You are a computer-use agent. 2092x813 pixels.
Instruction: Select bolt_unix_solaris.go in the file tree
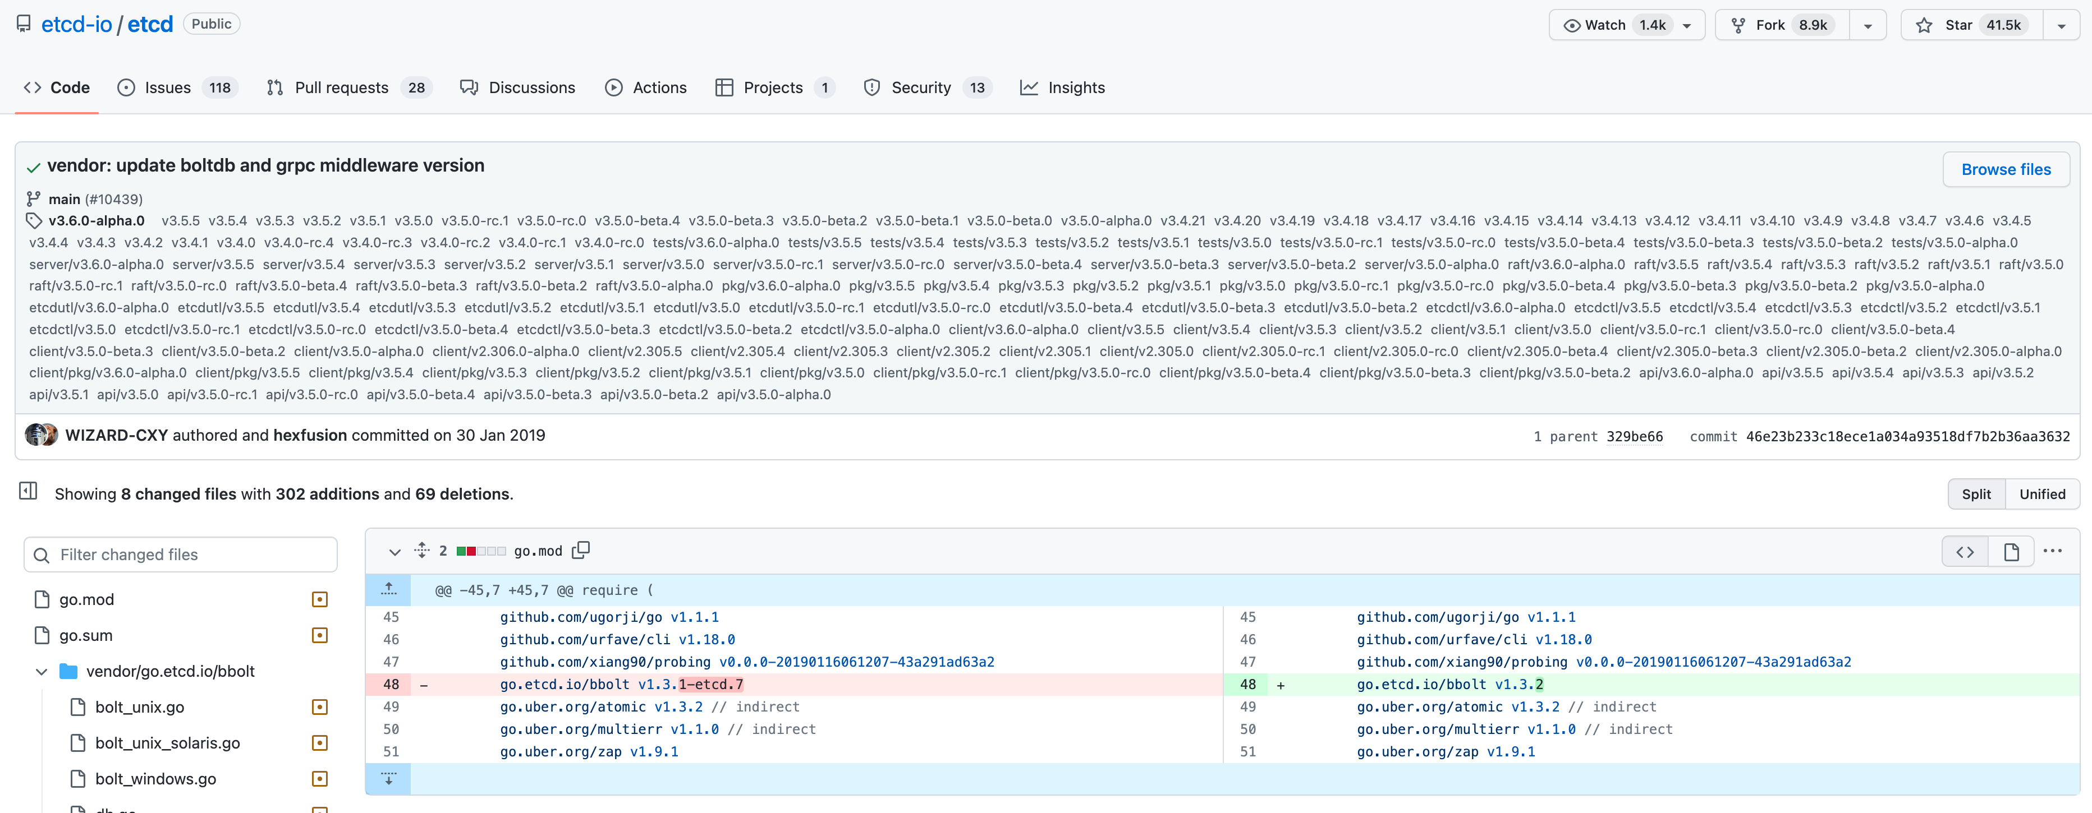[x=167, y=743]
